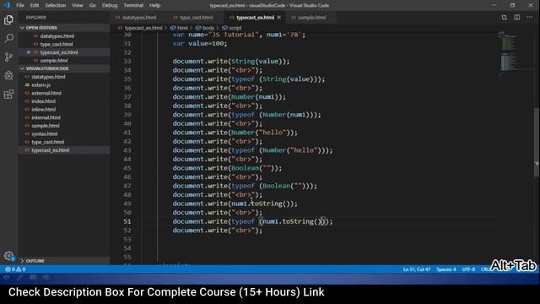Click the html breadcrumb segment

(x=179, y=28)
